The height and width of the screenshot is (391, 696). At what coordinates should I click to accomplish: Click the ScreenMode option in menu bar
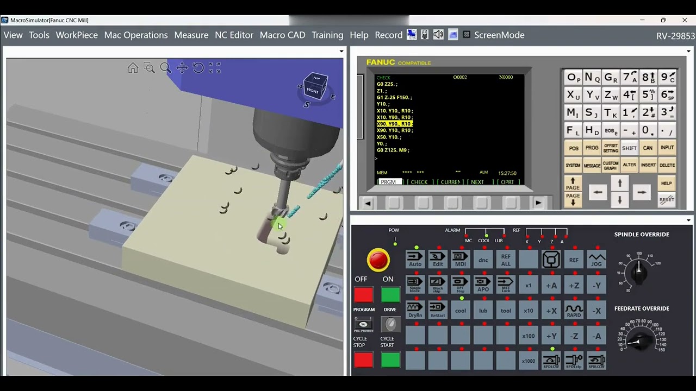click(x=499, y=35)
